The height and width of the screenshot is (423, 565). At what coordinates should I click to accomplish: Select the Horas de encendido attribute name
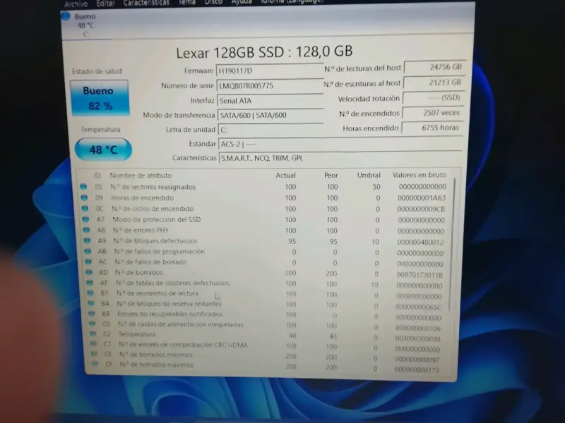coord(143,198)
